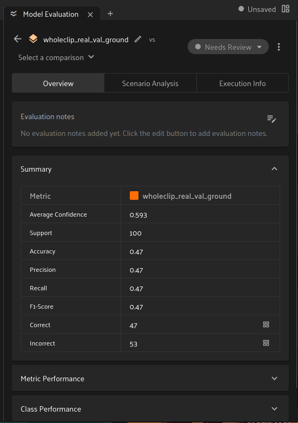Click the Average Confidence metric label

(58, 214)
